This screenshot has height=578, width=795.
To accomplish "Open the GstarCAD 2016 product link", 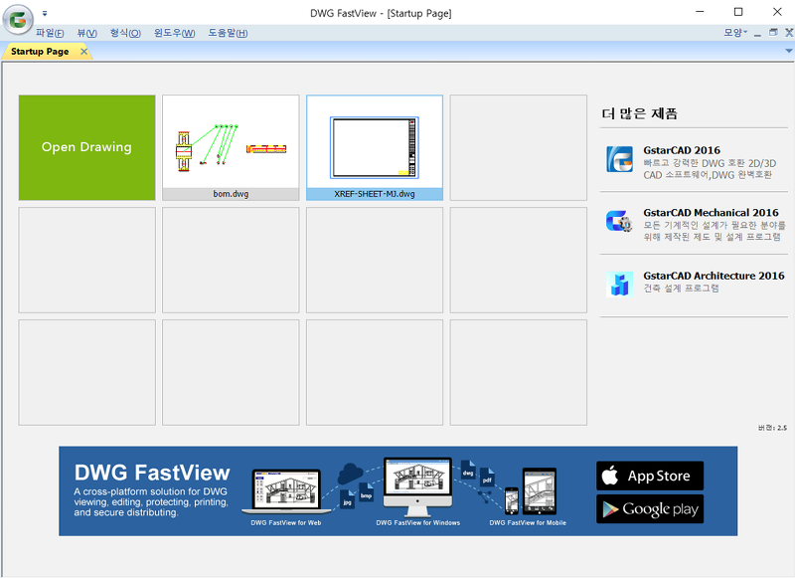I will (682, 150).
